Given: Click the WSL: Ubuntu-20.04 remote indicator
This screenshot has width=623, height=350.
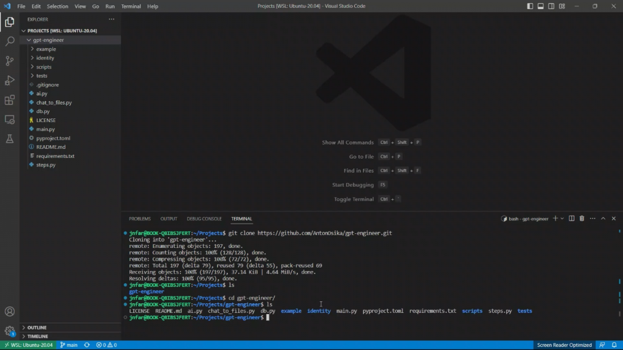Looking at the screenshot, I should (28, 345).
